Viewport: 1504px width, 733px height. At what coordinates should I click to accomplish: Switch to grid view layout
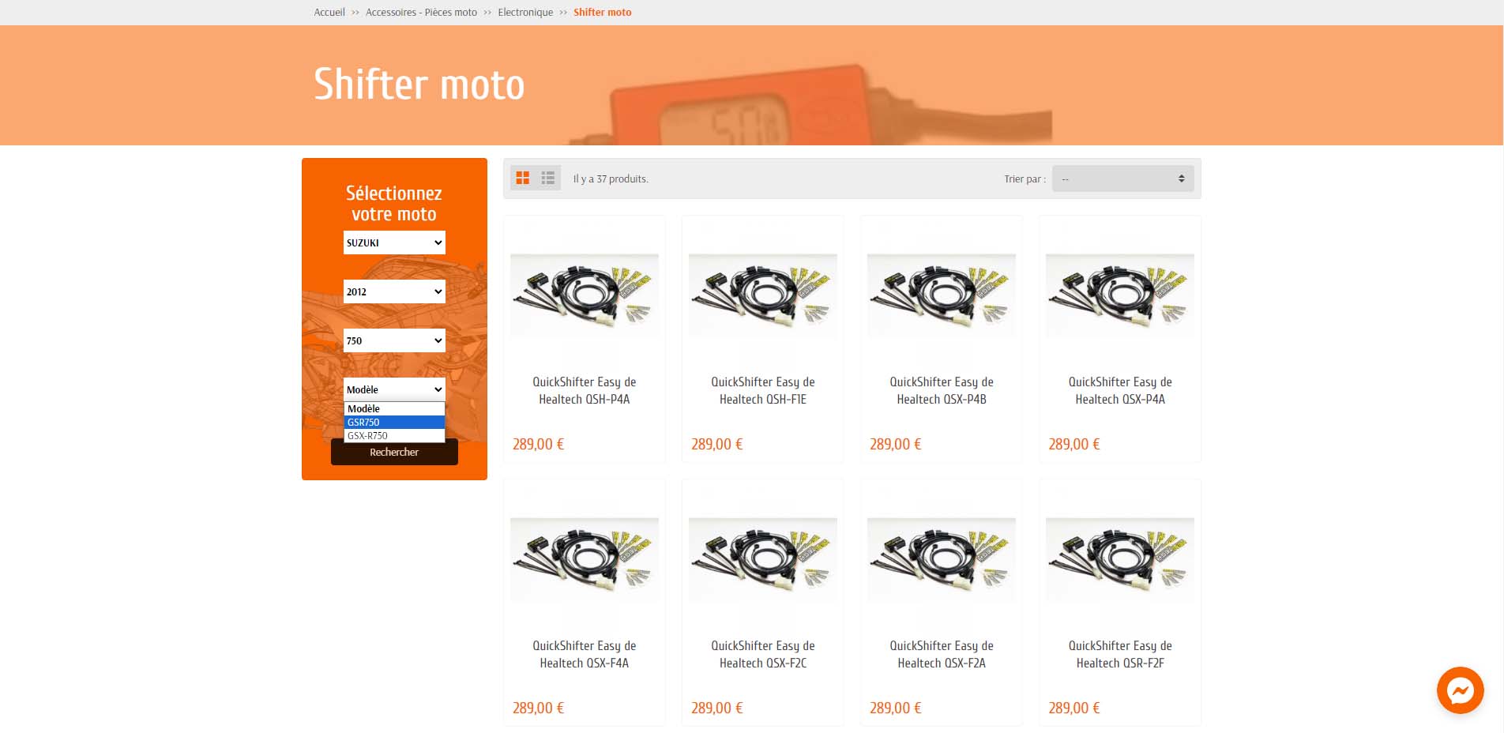click(x=522, y=179)
